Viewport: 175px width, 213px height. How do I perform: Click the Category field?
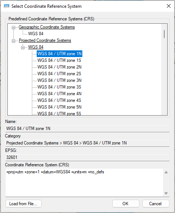click(x=87, y=143)
